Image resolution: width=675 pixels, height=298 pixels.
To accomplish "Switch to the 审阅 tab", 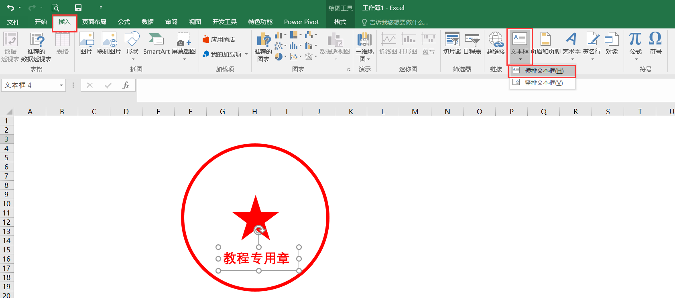I will tap(171, 22).
